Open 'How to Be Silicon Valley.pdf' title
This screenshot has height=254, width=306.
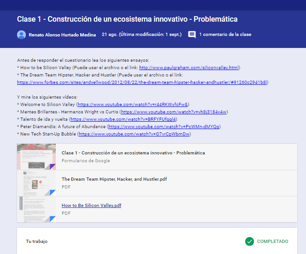pyautogui.click(x=91, y=206)
